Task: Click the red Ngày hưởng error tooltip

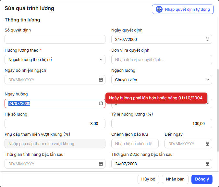Action: (x=156, y=98)
